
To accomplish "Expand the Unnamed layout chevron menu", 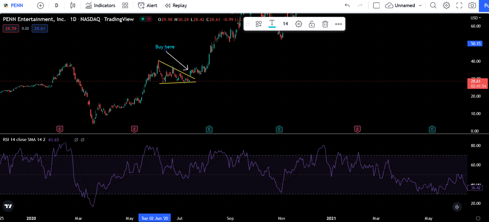I will 420,5.
